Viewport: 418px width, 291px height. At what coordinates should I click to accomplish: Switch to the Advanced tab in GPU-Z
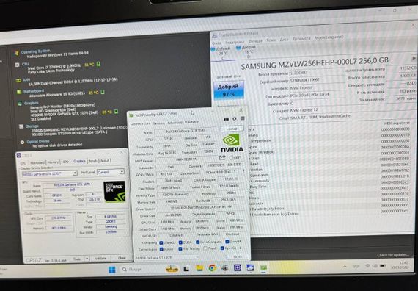point(175,123)
